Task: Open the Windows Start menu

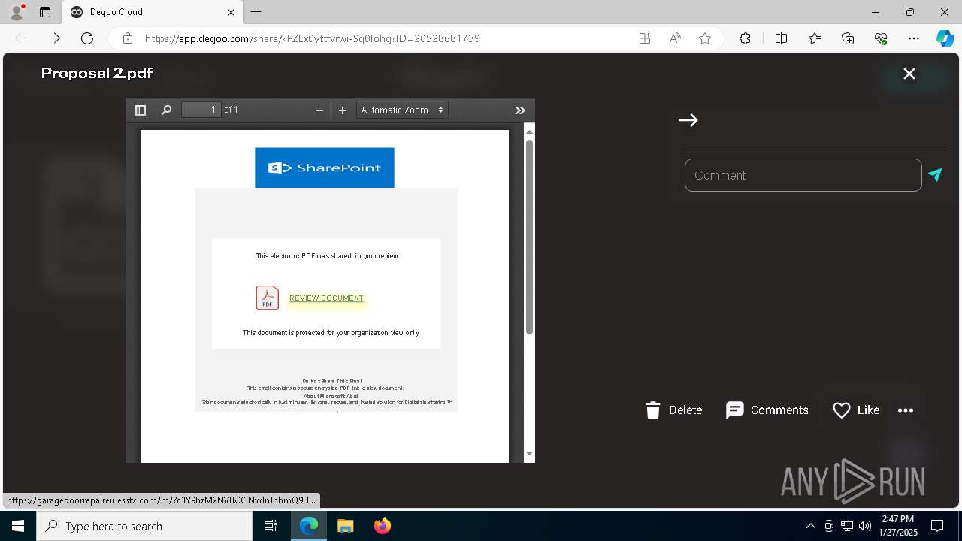Action: 18,526
